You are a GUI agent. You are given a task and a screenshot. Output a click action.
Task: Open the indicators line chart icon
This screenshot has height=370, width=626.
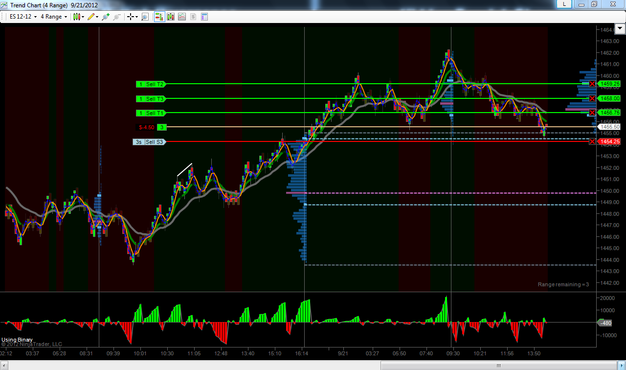pyautogui.click(x=182, y=17)
